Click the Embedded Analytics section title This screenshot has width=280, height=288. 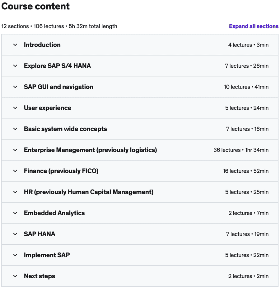click(x=54, y=213)
